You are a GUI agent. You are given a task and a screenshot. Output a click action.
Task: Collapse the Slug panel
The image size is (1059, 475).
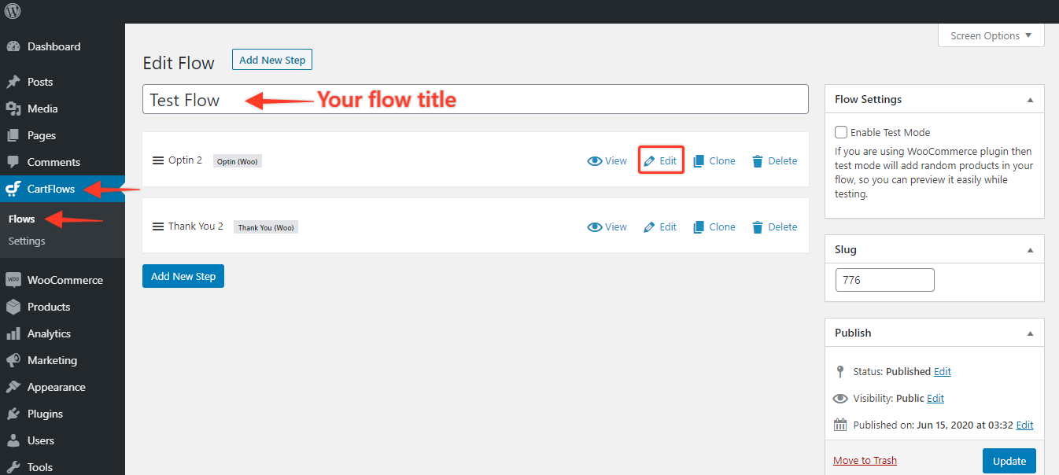point(1030,250)
